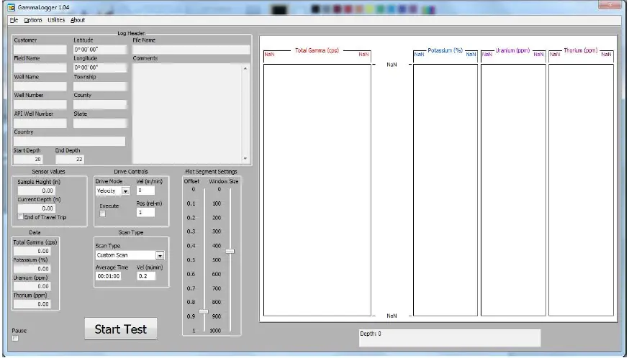The width and height of the screenshot is (629, 358).
Task: Click the Start Test button
Action: click(x=121, y=329)
